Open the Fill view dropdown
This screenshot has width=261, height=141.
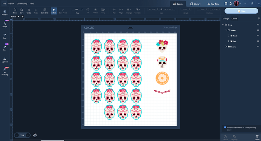pos(78,9)
